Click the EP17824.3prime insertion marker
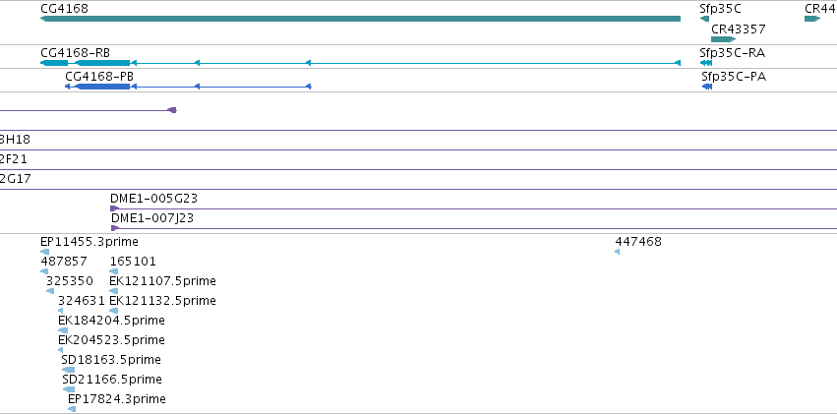The height and width of the screenshot is (414, 837). [72, 409]
